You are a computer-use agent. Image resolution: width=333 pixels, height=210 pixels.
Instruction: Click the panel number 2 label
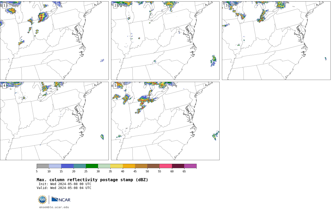pyautogui.click(x=115, y=5)
